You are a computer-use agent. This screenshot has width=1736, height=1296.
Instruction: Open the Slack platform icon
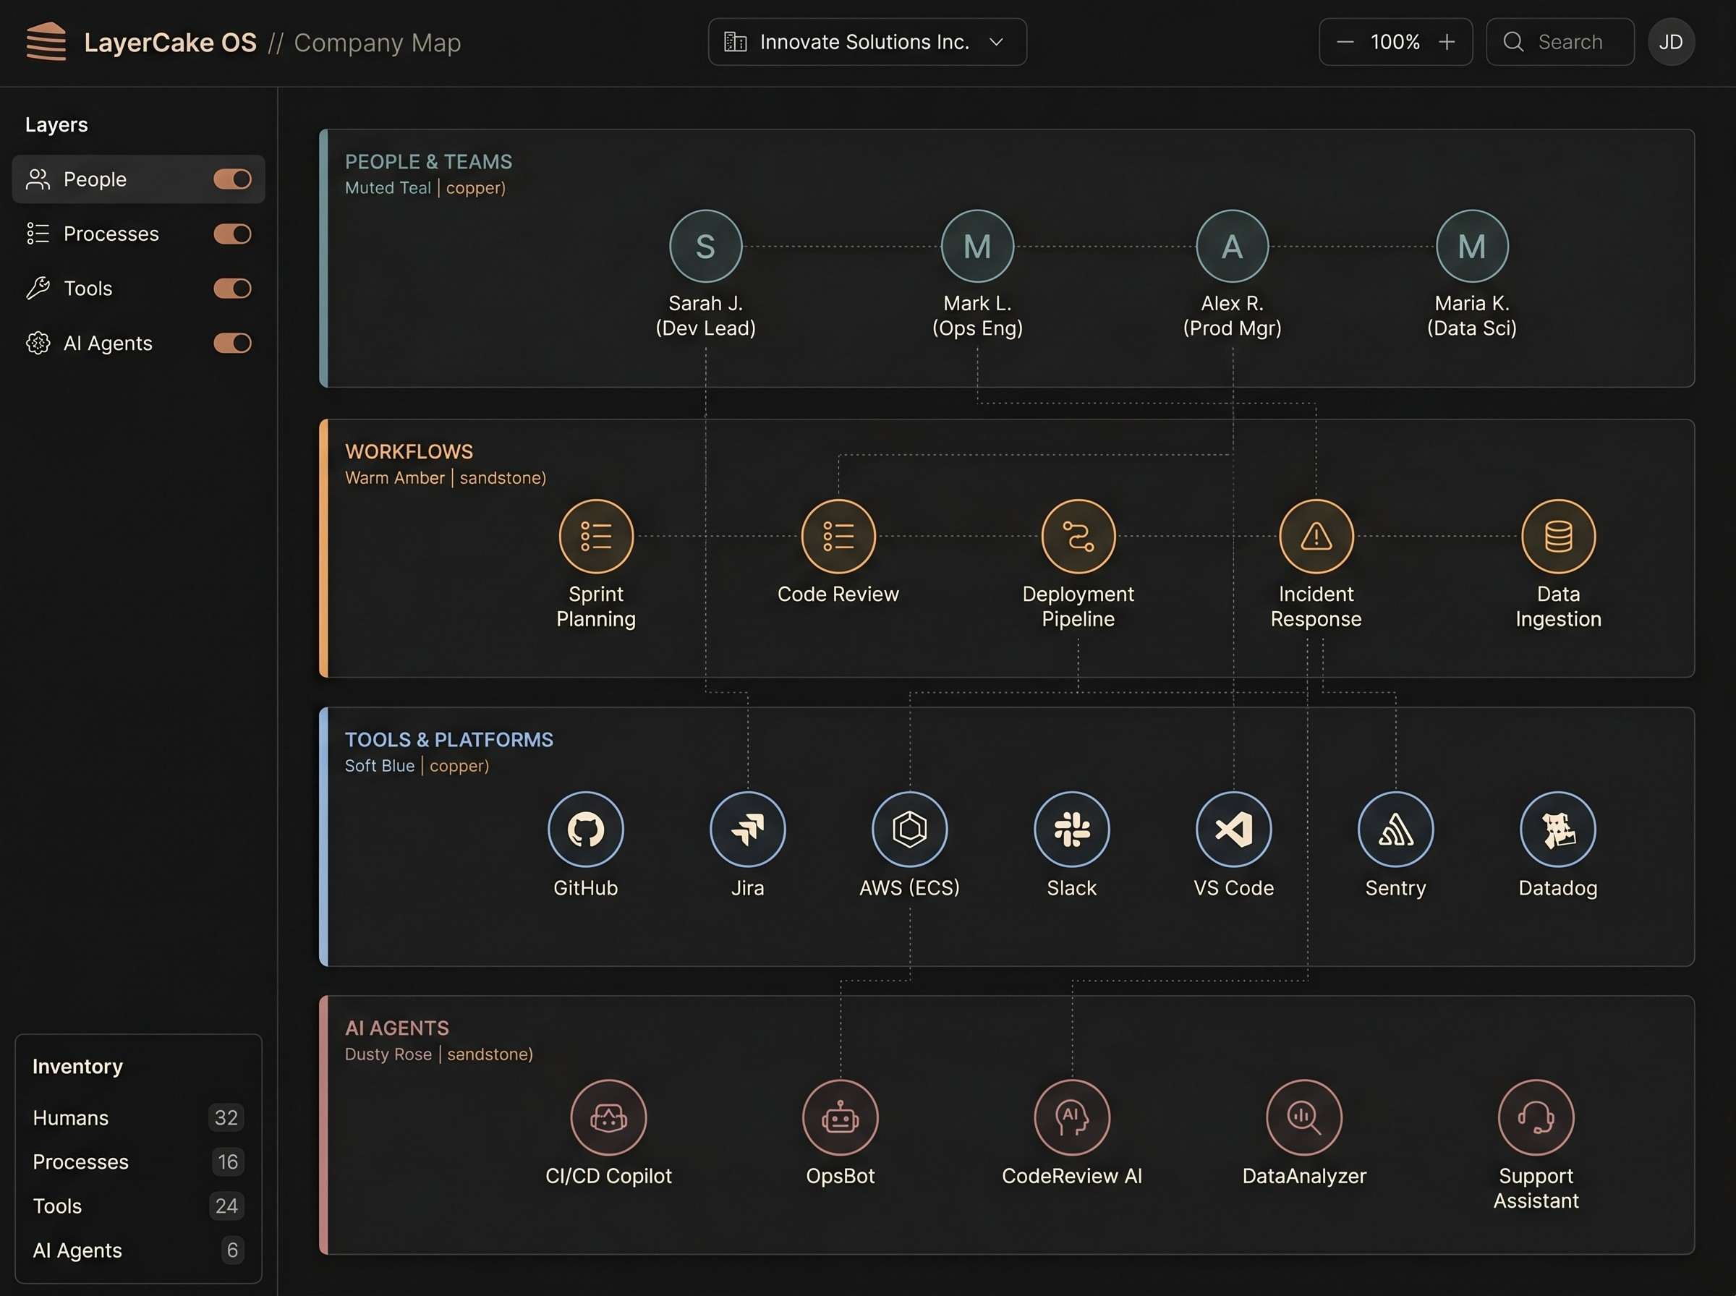point(1071,830)
